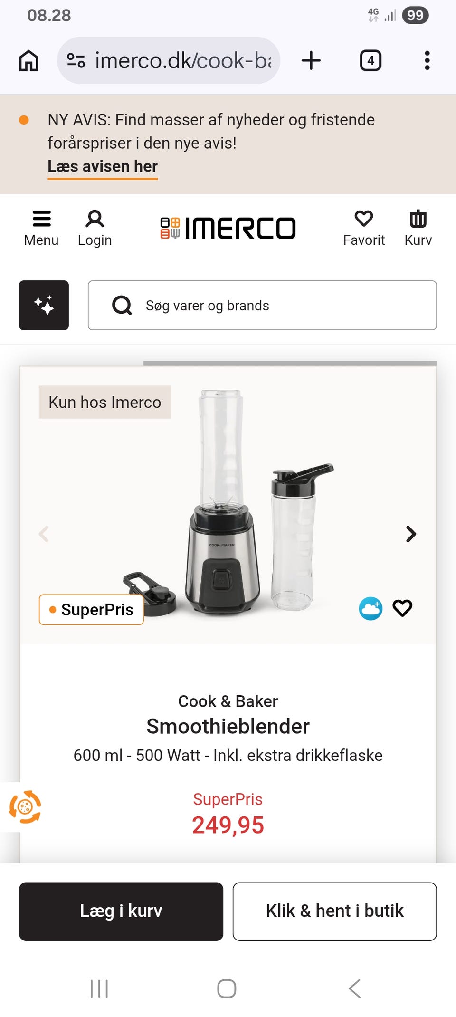Toggle favorite heart on product image
456x1017 pixels.
click(402, 608)
